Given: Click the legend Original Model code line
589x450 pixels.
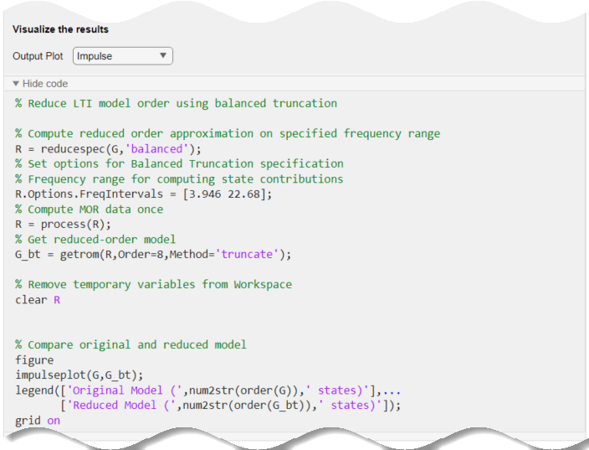Looking at the screenshot, I should (x=207, y=391).
